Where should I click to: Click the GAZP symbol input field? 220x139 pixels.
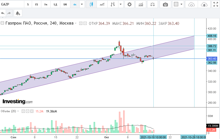pos(12,4)
